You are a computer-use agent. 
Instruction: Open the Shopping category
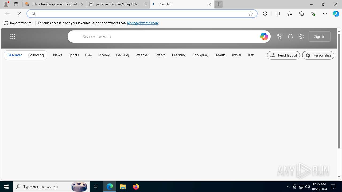tap(200, 55)
